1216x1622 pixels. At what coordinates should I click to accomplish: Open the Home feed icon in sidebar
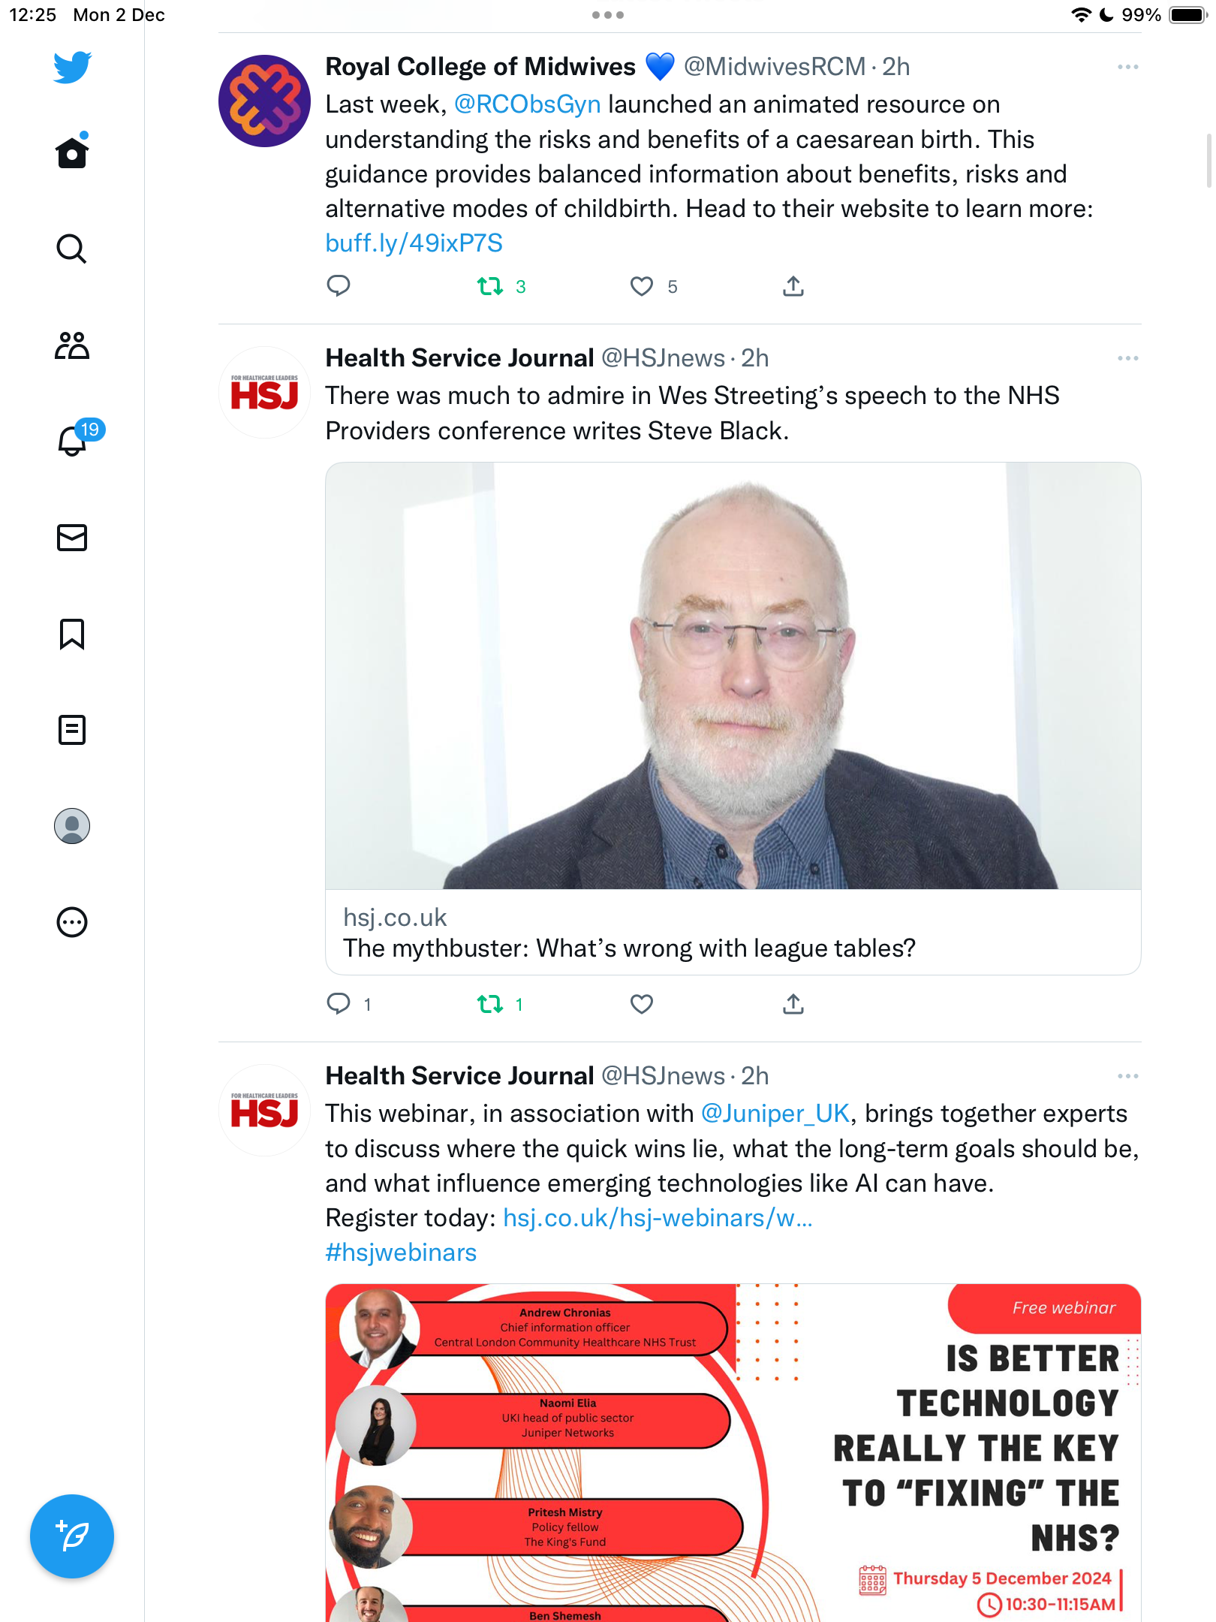(72, 152)
